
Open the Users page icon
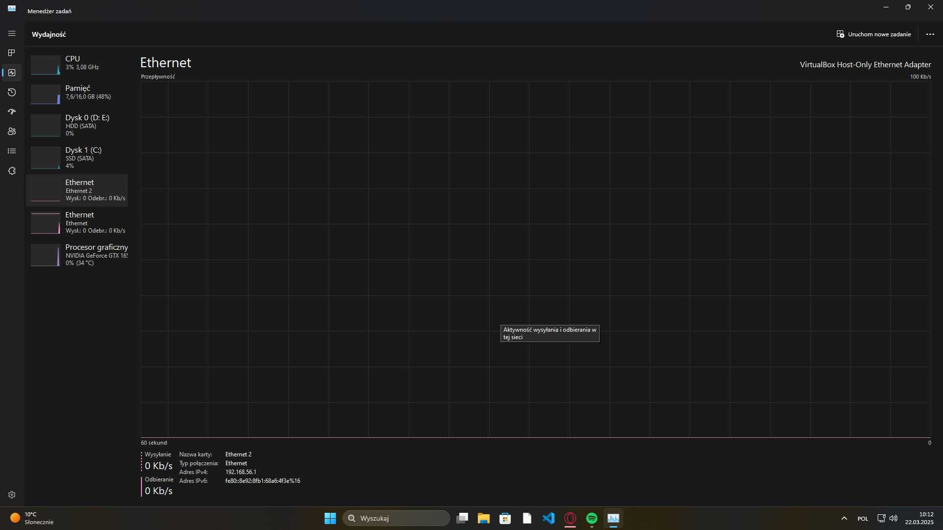(x=12, y=132)
